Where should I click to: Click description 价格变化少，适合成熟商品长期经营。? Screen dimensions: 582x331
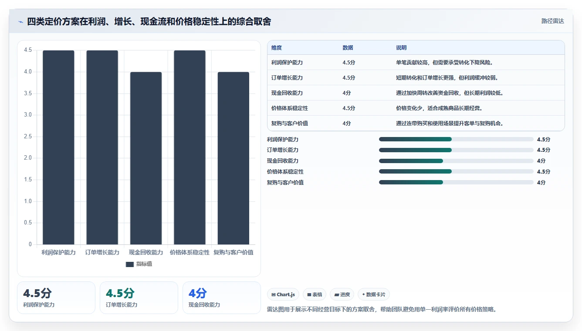click(439, 108)
